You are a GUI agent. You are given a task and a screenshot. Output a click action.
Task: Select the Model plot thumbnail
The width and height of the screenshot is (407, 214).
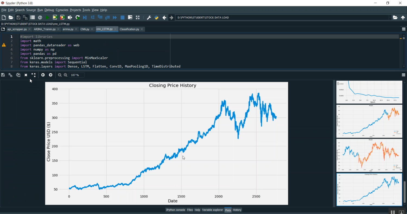[369, 121]
